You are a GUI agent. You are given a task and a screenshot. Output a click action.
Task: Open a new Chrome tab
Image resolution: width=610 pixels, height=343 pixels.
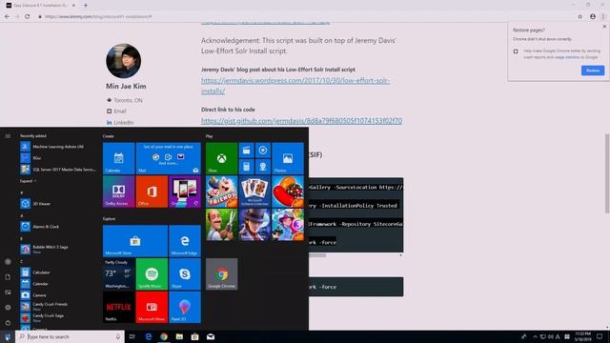pyautogui.click(x=86, y=6)
